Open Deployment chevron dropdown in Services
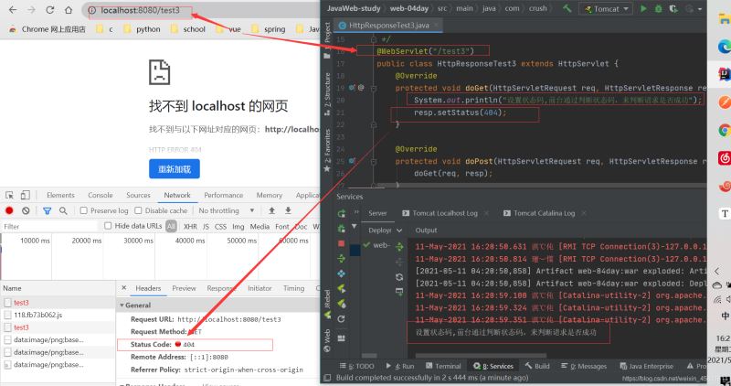Screen dimensions: 731x386 point(399,231)
